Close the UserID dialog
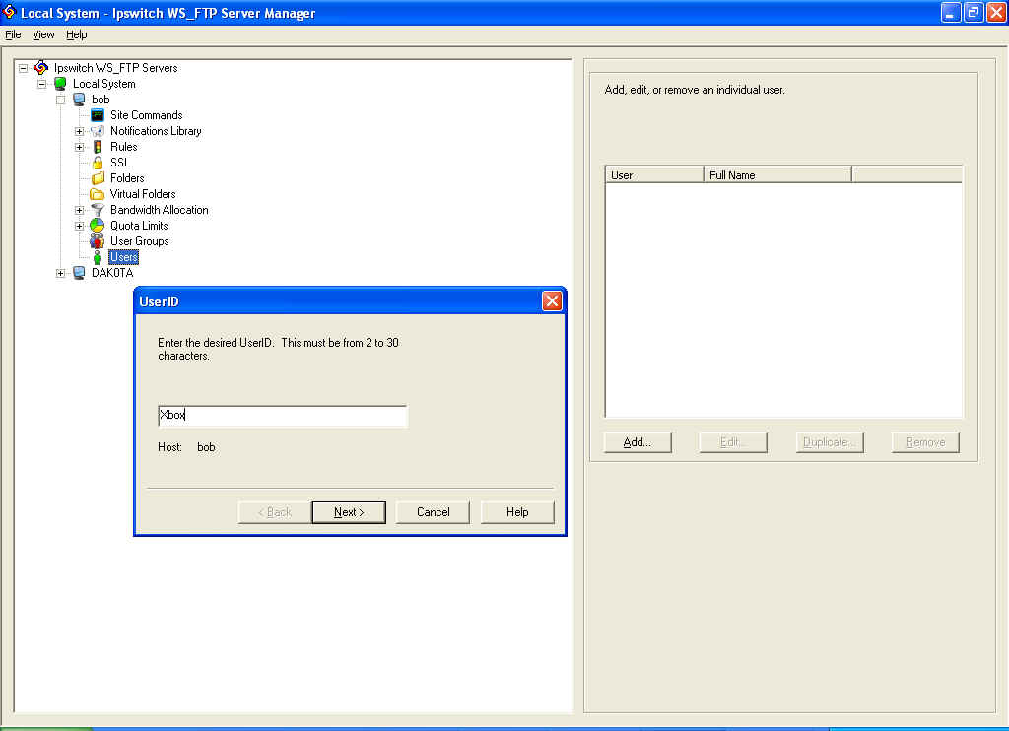The height and width of the screenshot is (731, 1009). coord(552,301)
